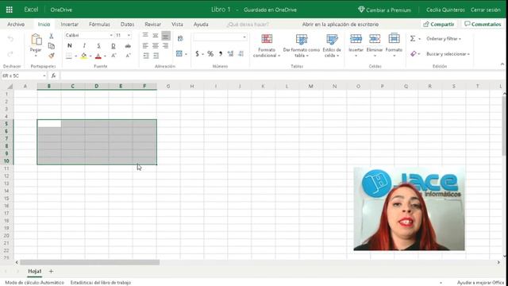Collapse the ribbon with the chevron

tap(502, 64)
